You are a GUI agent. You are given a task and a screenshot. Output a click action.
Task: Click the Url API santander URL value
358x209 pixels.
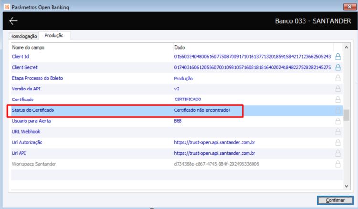click(214, 153)
